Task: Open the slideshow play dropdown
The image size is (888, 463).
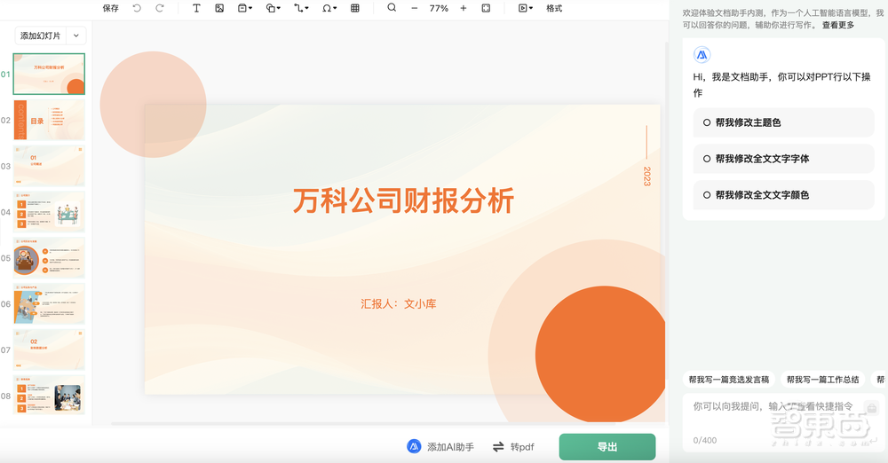Action: [x=526, y=9]
